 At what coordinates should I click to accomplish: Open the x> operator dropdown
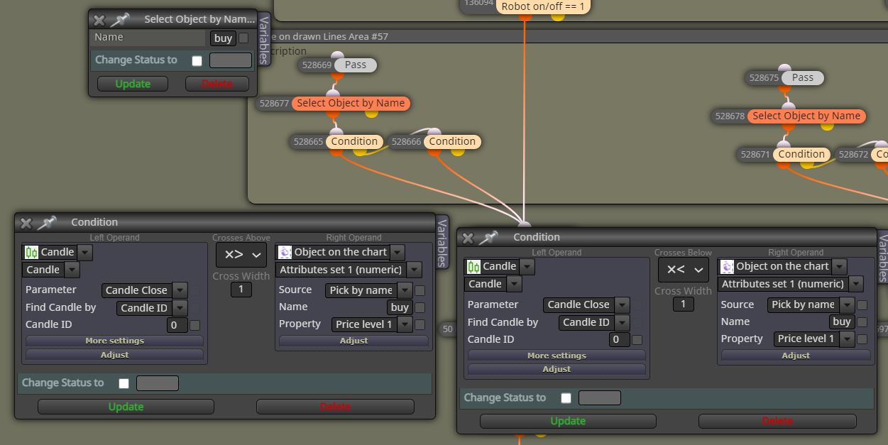click(x=241, y=254)
